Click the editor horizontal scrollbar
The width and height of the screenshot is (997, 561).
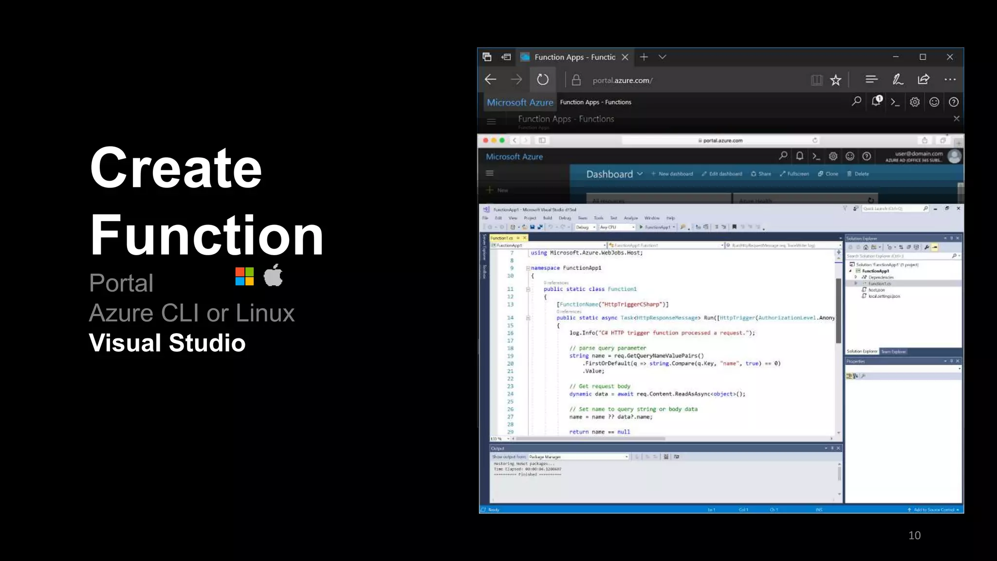coord(591,439)
